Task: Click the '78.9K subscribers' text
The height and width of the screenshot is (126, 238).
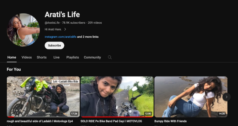Action: [74, 23]
